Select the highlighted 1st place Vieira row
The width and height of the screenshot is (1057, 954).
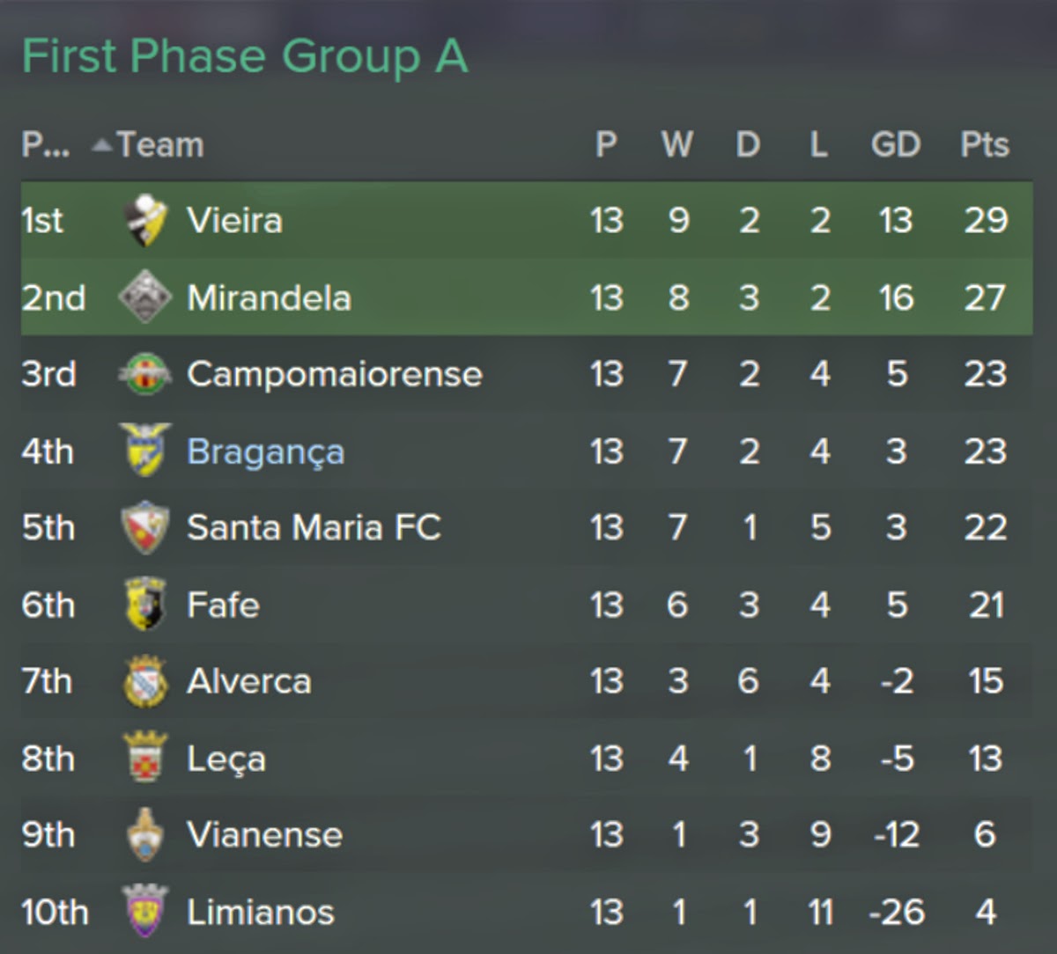(x=527, y=220)
